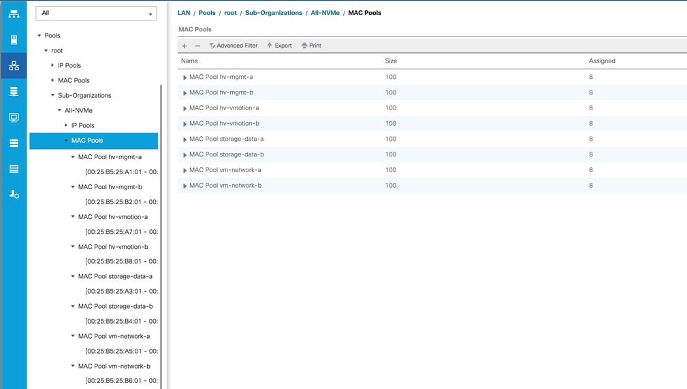This screenshot has width=687, height=389.
Task: Collapse MAC Pool hv-vmotion-b in tree
Action: pyautogui.click(x=73, y=246)
